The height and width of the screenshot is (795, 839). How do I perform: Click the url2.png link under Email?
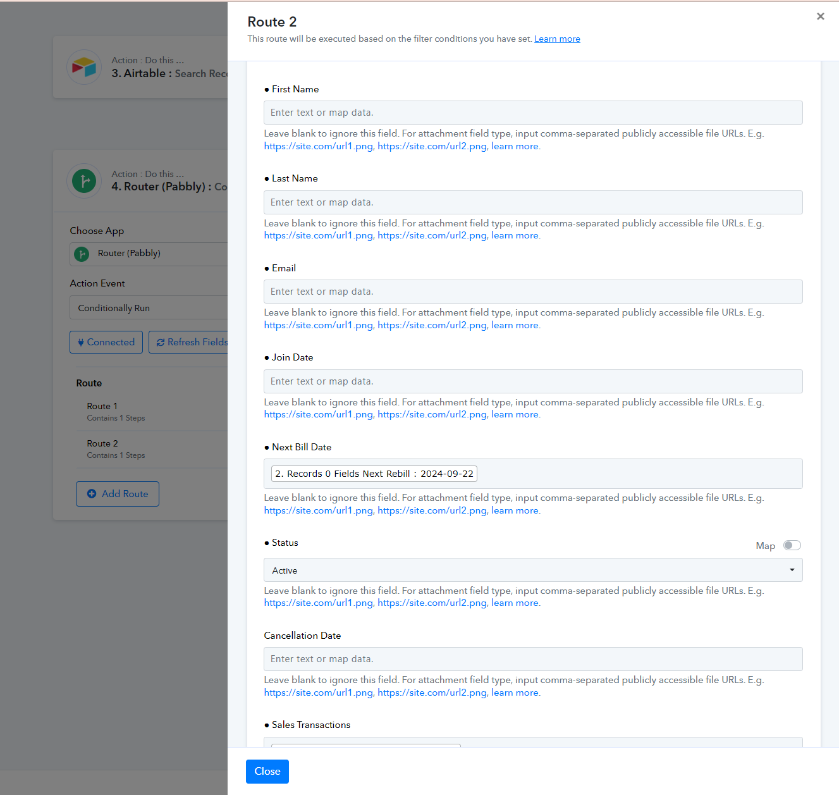(x=432, y=325)
